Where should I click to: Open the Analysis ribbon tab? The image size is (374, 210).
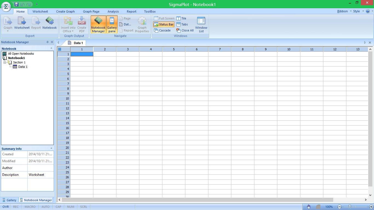[113, 11]
